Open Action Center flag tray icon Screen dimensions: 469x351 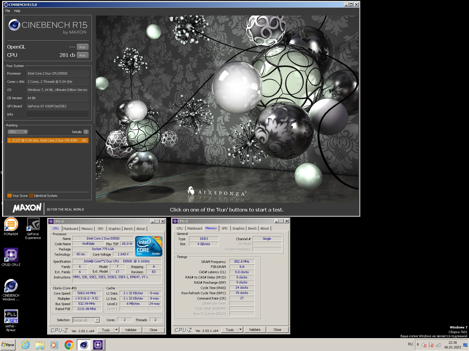pyautogui.click(x=431, y=345)
